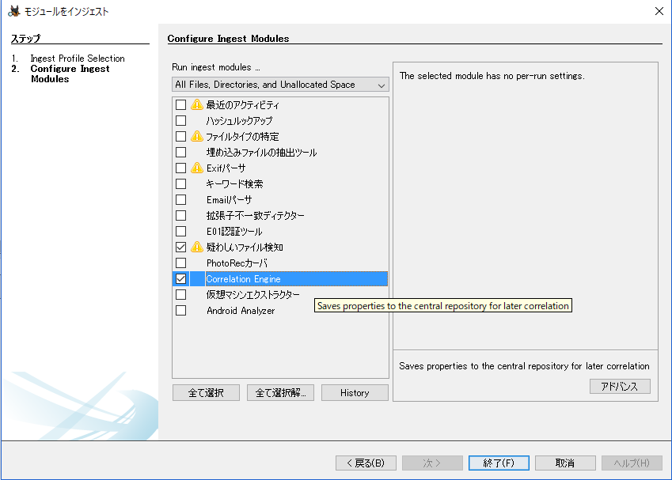Select the Android Analyzer module row

point(280,311)
